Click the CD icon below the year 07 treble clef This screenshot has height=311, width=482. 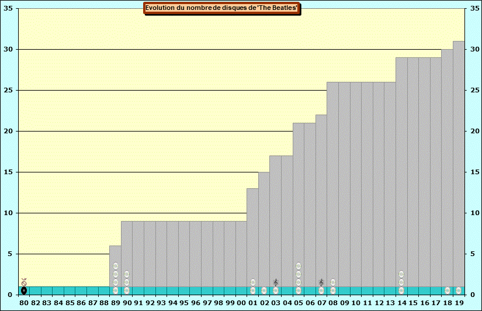(x=321, y=291)
